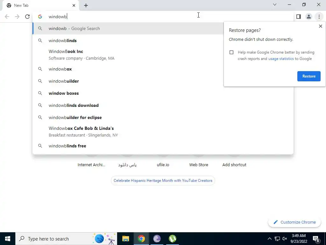Open File Explorer from taskbar
The height and width of the screenshot is (245, 326).
coord(125,239)
